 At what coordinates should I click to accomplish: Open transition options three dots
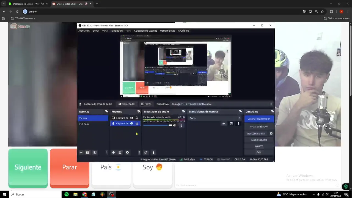238,124
